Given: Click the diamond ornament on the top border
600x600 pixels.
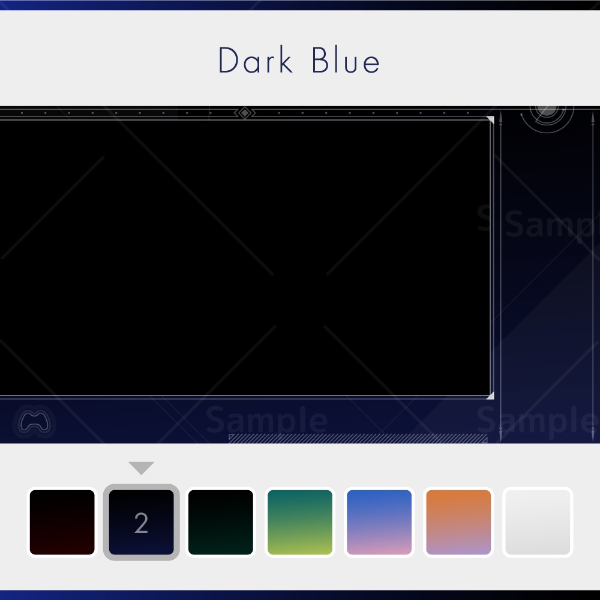Looking at the screenshot, I should point(245,112).
